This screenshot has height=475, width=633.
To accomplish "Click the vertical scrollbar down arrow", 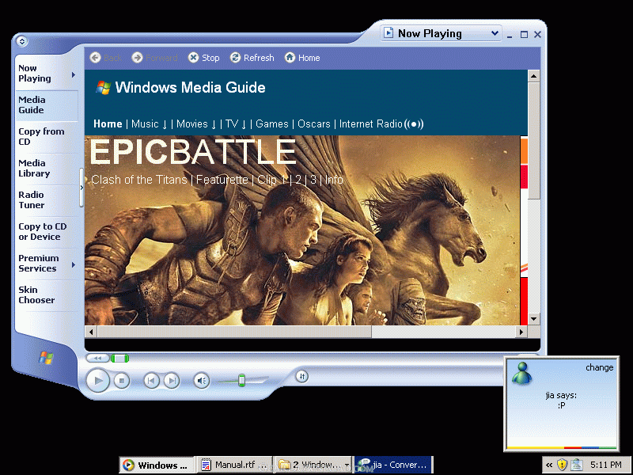I will click(534, 319).
